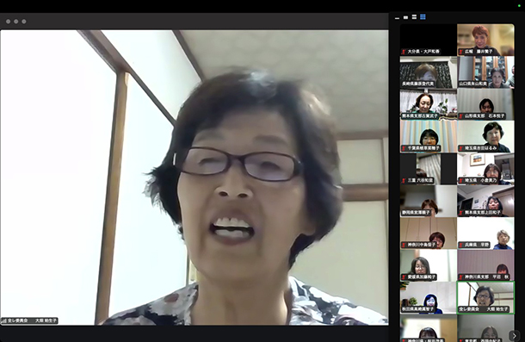
Task: Select the two-row strip view icon
Action: pos(414,17)
